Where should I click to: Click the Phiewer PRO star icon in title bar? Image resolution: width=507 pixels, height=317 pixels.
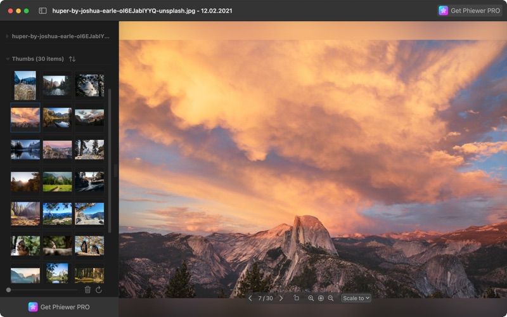coord(443,11)
